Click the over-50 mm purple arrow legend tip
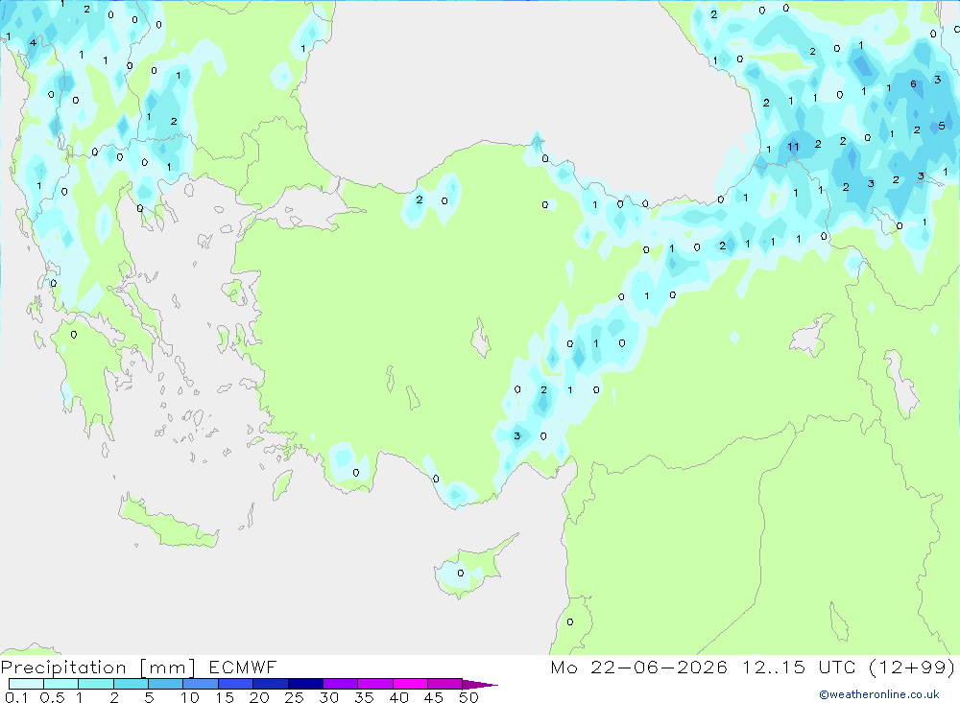The width and height of the screenshot is (960, 703). tap(480, 684)
